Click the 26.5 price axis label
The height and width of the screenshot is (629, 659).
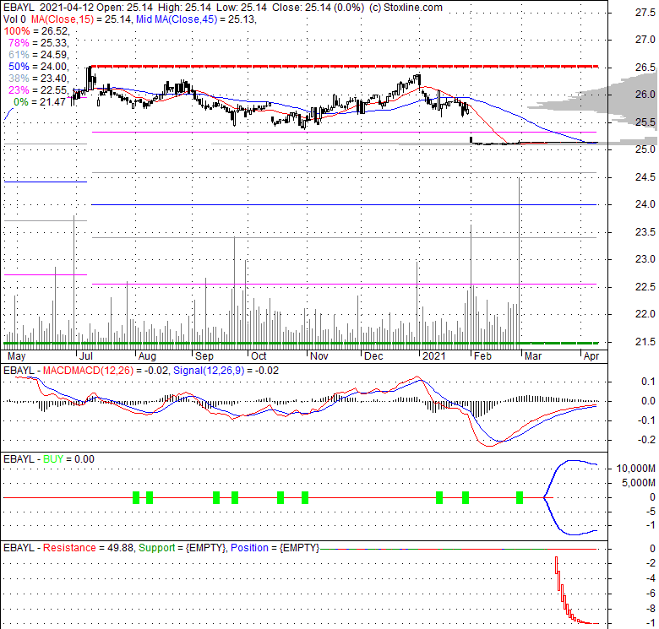[645, 68]
